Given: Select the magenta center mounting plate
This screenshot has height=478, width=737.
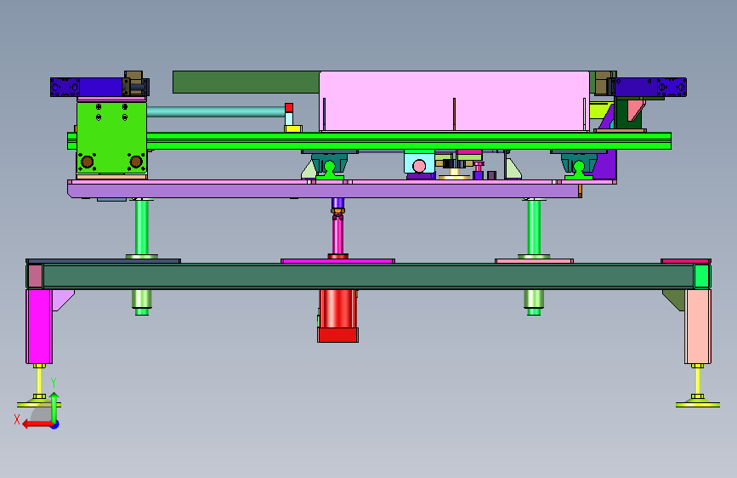Looking at the screenshot, I should [337, 261].
